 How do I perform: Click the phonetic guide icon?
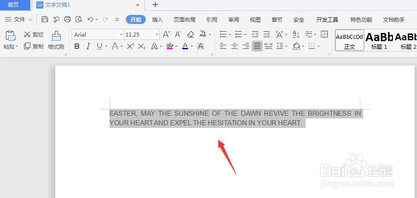tap(203, 34)
